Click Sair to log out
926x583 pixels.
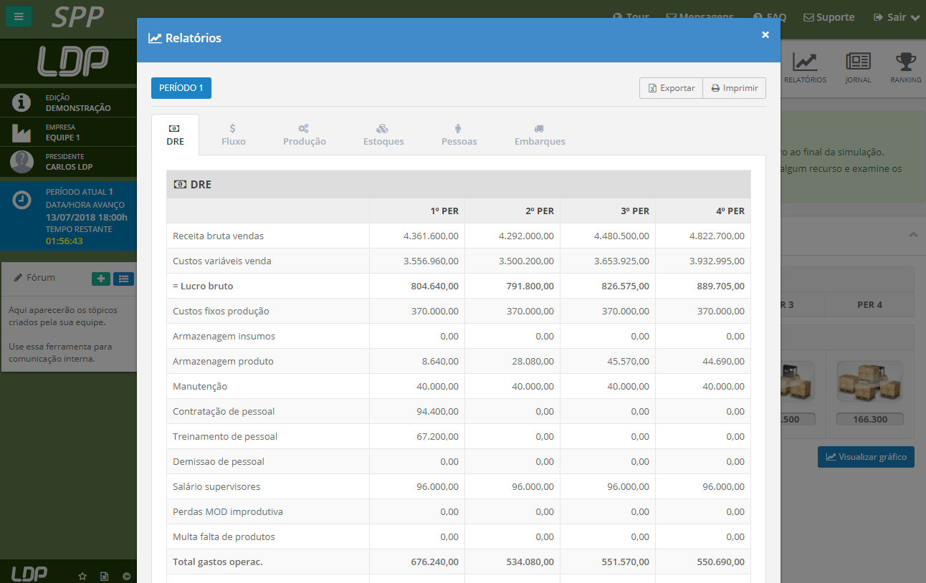tap(896, 17)
